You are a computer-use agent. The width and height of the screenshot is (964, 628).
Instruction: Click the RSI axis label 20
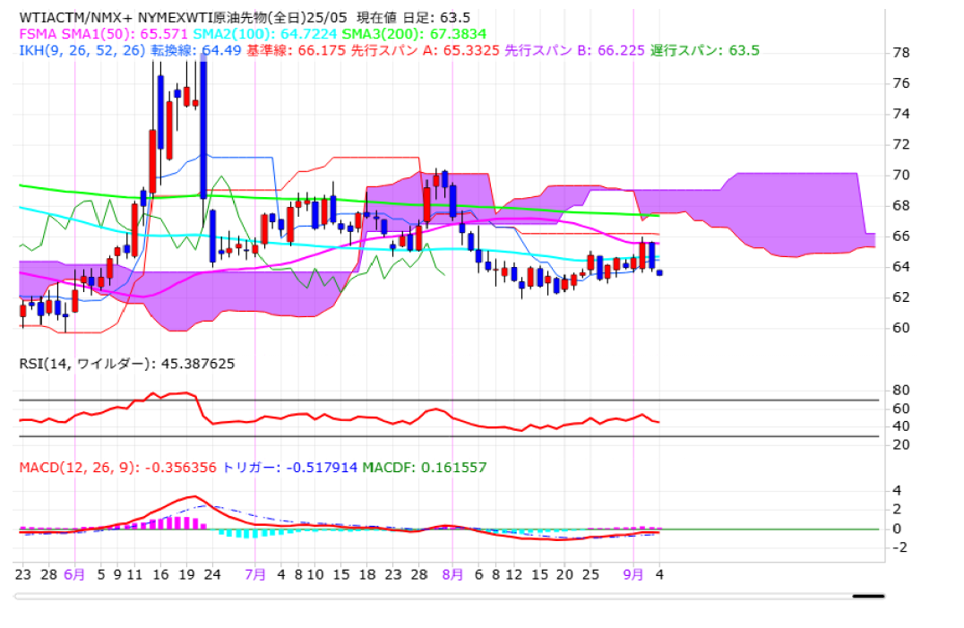pyautogui.click(x=900, y=445)
